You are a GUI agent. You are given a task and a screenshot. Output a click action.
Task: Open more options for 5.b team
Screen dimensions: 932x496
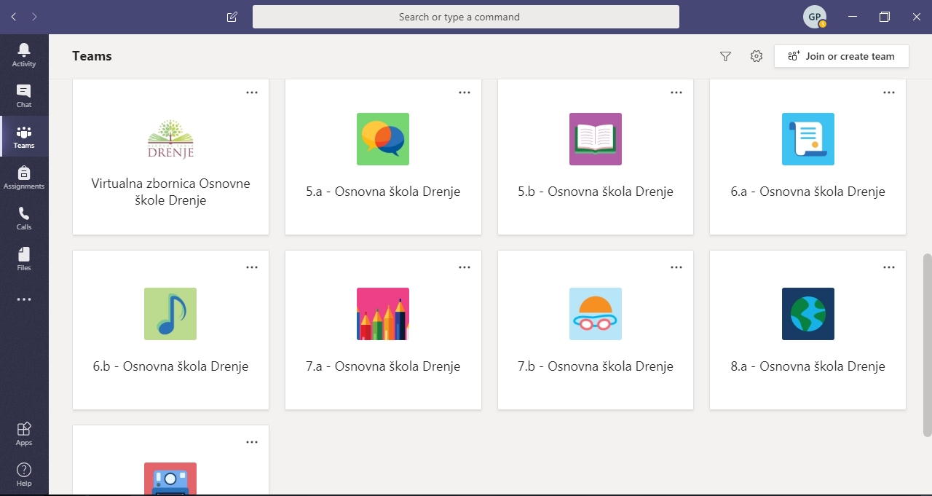point(676,92)
